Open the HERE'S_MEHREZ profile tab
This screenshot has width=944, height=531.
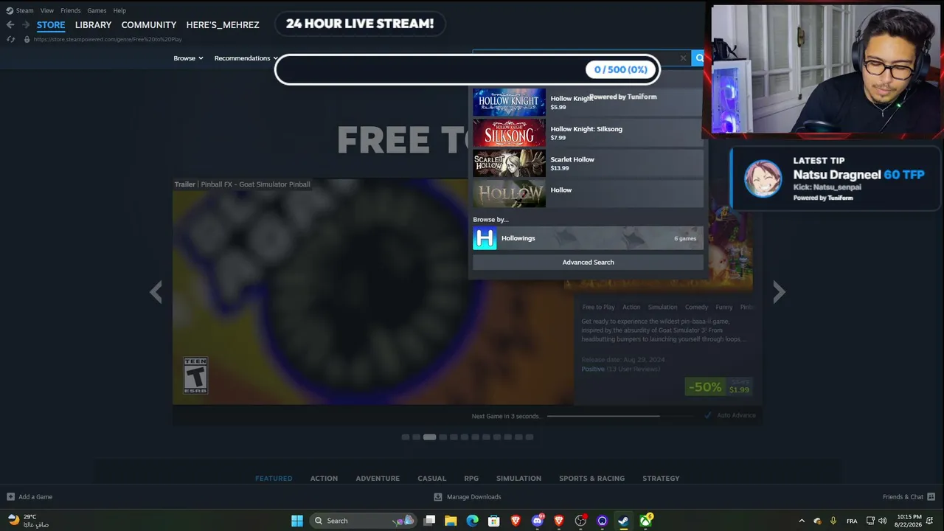click(223, 25)
